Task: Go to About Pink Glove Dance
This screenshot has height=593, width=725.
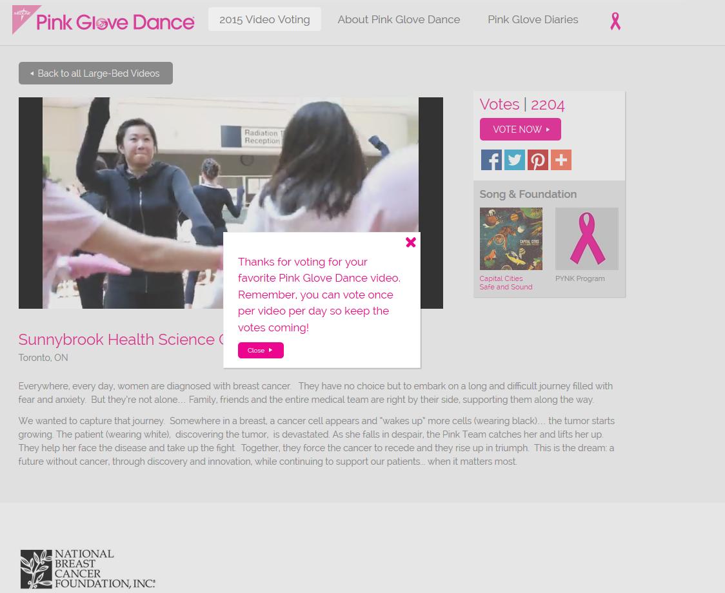Action: pyautogui.click(x=399, y=19)
